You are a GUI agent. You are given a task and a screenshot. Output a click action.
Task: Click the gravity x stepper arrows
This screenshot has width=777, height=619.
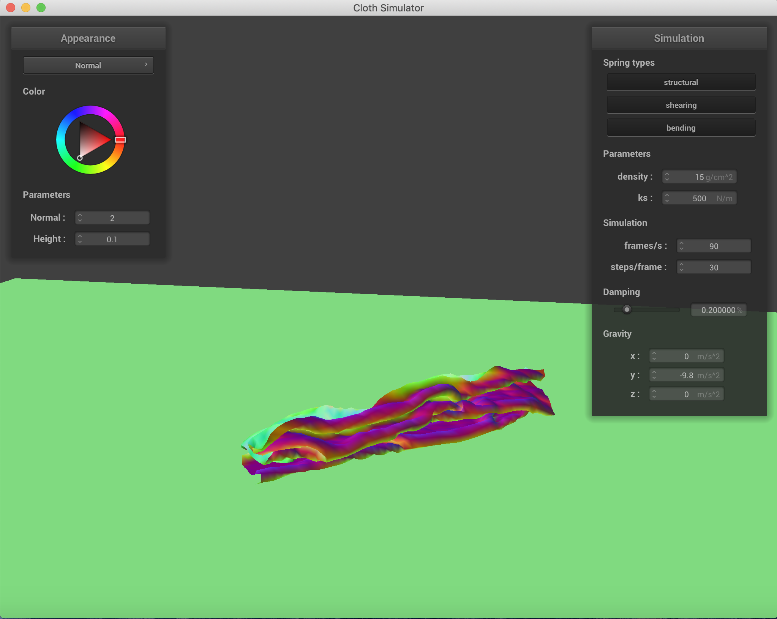(654, 356)
